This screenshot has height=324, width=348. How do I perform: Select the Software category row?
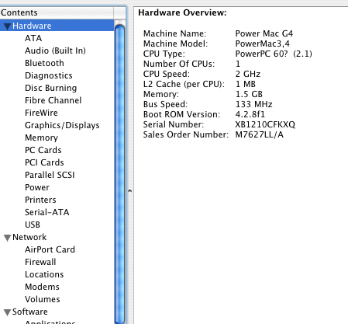(57, 312)
